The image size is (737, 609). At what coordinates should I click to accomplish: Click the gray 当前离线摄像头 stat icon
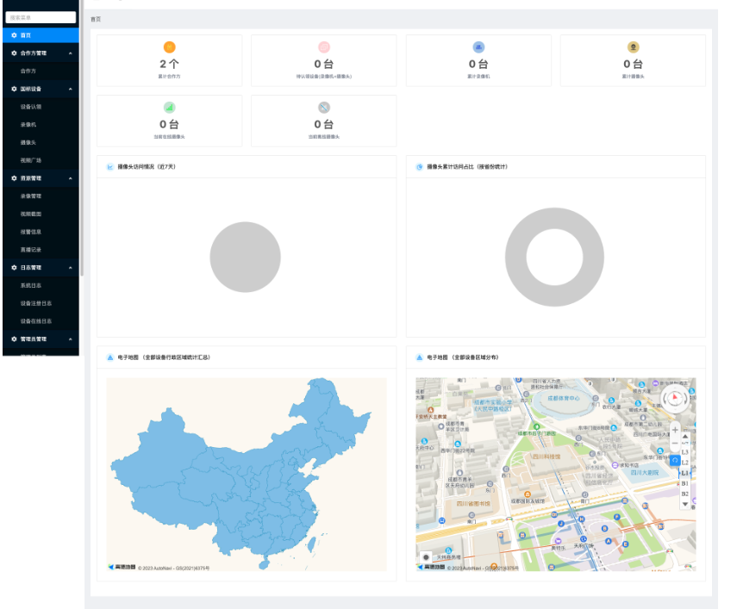pyautogui.click(x=324, y=108)
